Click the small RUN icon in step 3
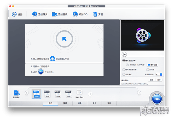The width and height of the screenshot is (173, 119). (x=41, y=72)
